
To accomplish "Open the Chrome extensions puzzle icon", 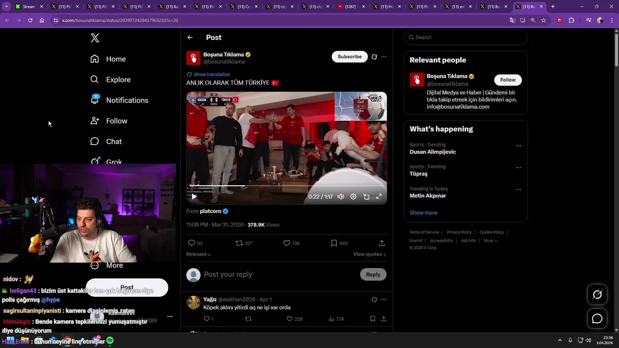I will coord(572,20).
